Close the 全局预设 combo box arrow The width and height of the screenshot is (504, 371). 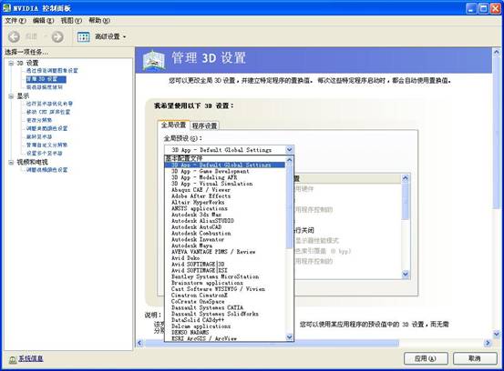coord(289,150)
